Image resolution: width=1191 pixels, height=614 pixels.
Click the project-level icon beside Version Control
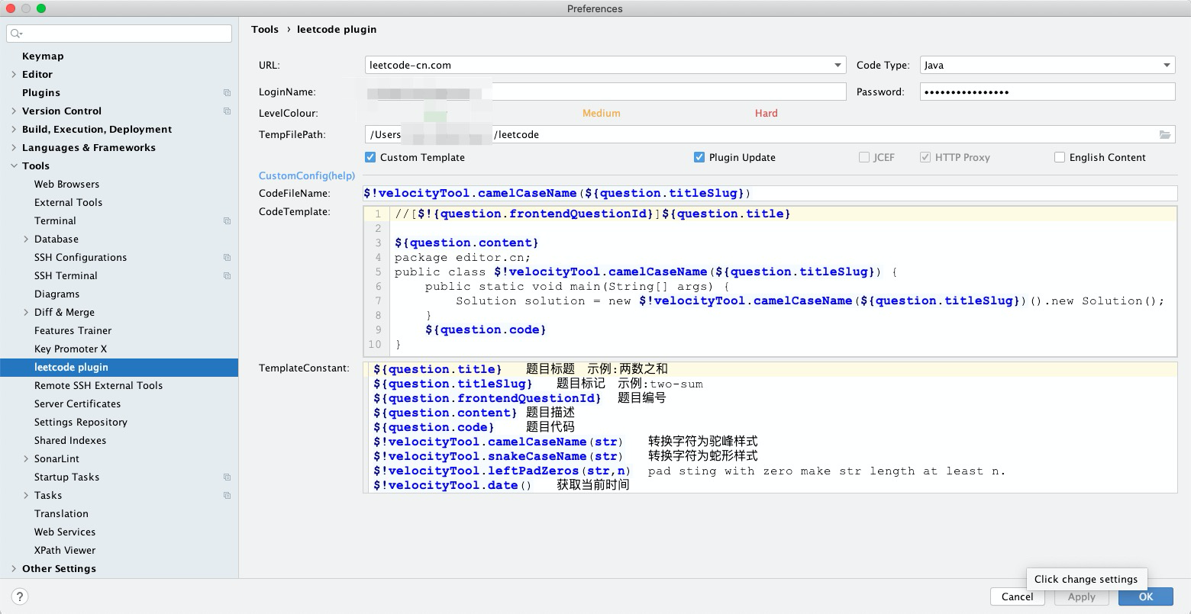(227, 111)
